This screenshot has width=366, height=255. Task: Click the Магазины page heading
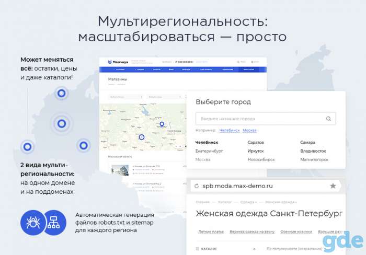click(118, 79)
